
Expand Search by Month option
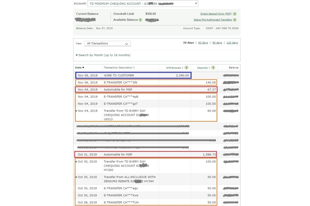point(103,55)
